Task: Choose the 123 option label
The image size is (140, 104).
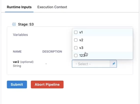Action: tap(82, 56)
